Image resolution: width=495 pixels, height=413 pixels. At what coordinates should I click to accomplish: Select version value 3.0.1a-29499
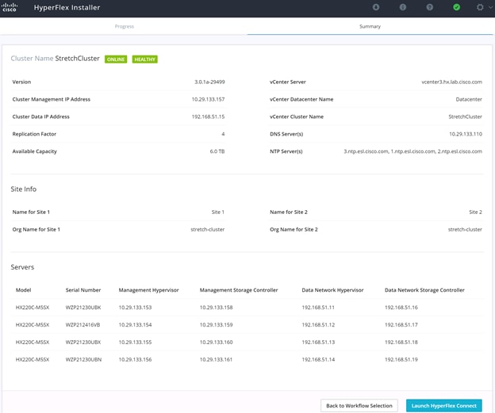coord(209,82)
